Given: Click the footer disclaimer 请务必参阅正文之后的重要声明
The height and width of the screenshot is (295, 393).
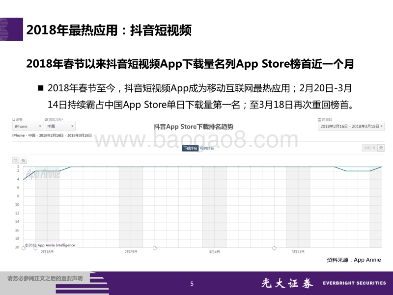Looking at the screenshot, I should coord(45,278).
